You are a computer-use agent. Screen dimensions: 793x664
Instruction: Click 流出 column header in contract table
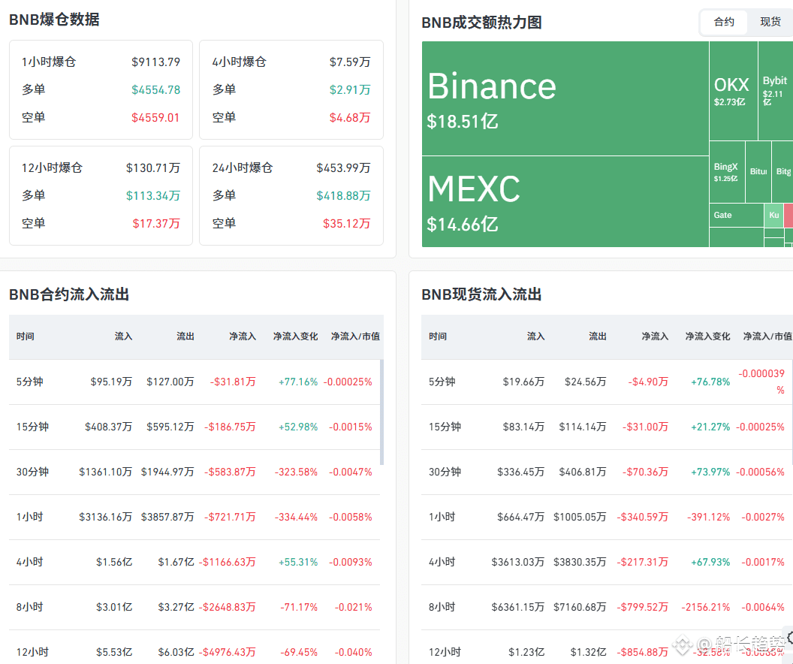click(185, 337)
